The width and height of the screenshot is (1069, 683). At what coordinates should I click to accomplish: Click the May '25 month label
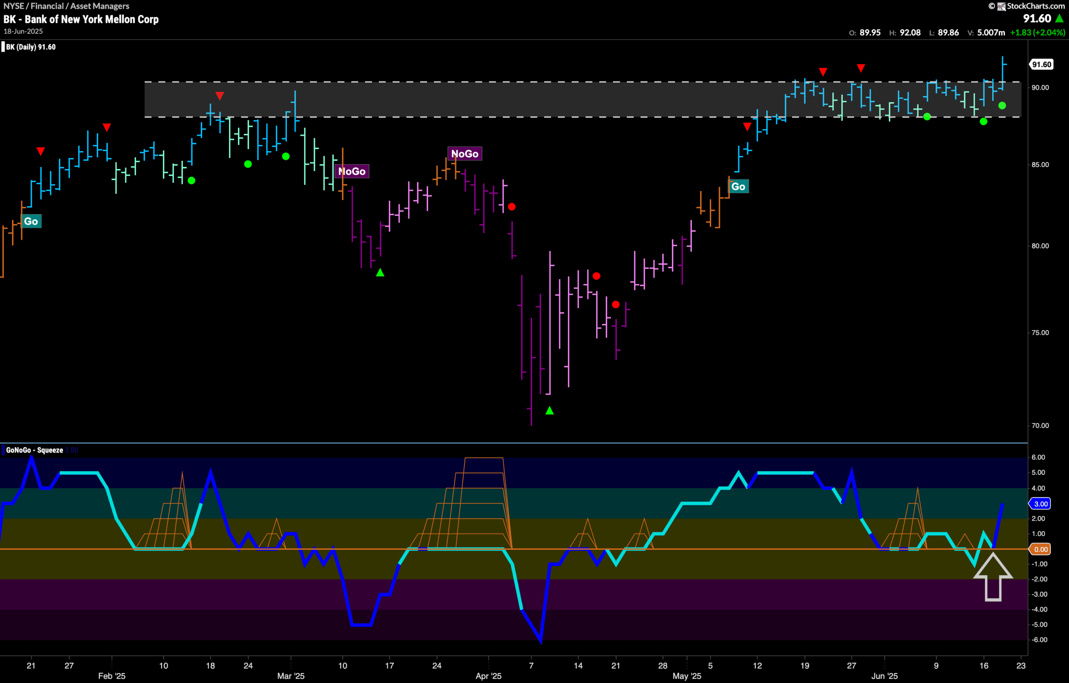pyautogui.click(x=687, y=676)
